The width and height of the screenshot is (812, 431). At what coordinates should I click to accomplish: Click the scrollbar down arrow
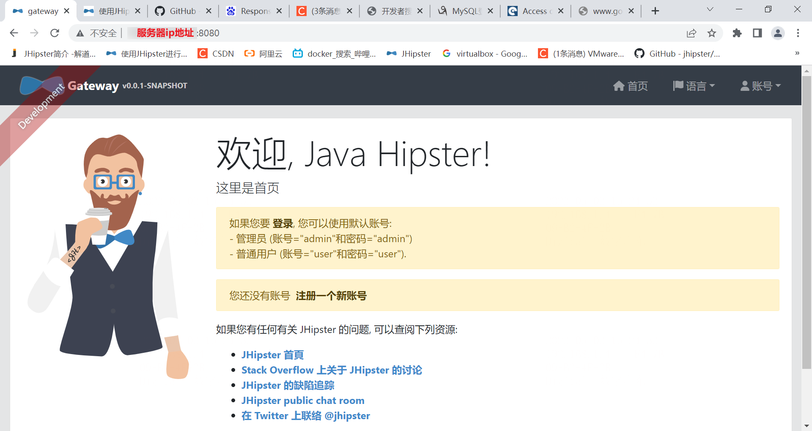(807, 426)
